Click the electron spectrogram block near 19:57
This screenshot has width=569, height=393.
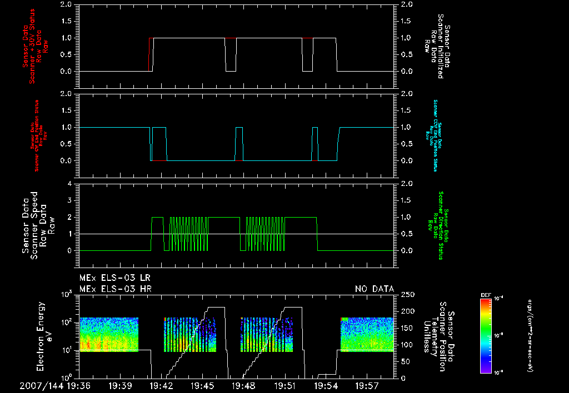pos(367,335)
